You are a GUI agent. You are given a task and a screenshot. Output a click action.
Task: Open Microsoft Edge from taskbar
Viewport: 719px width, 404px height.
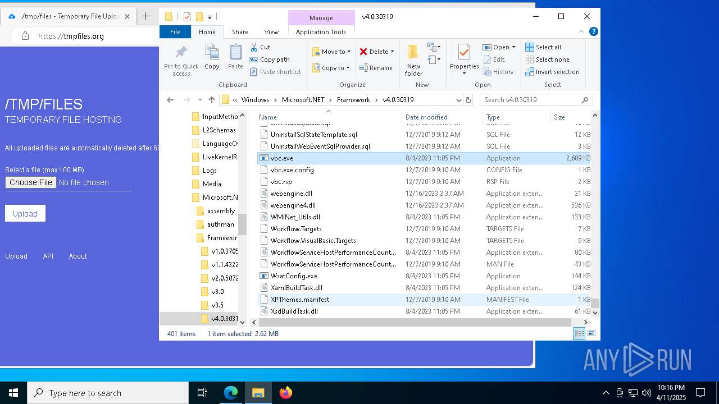[x=231, y=393]
